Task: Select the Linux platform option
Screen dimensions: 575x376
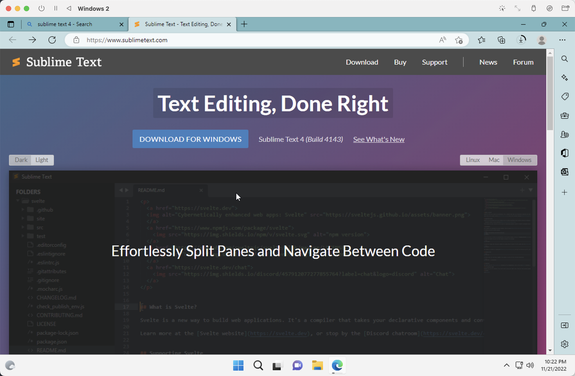Action: pyautogui.click(x=472, y=160)
